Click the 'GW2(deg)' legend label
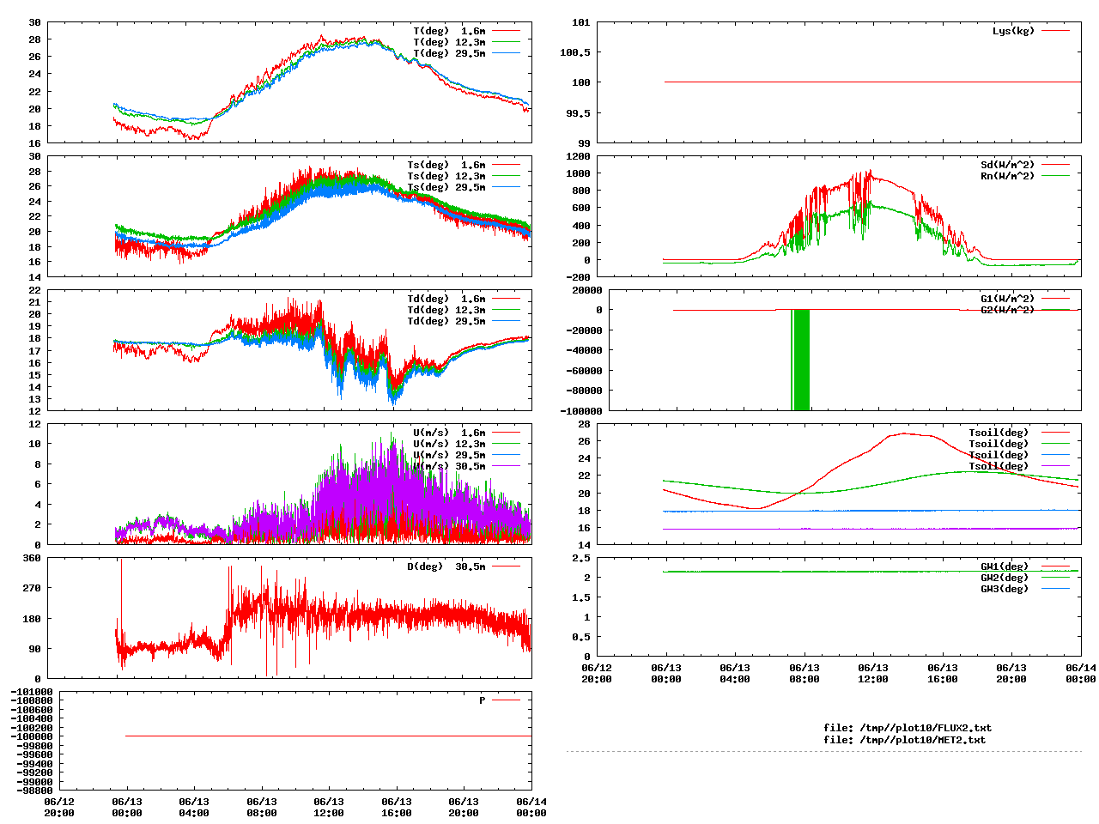The height and width of the screenshot is (824, 1099). [x=1005, y=578]
